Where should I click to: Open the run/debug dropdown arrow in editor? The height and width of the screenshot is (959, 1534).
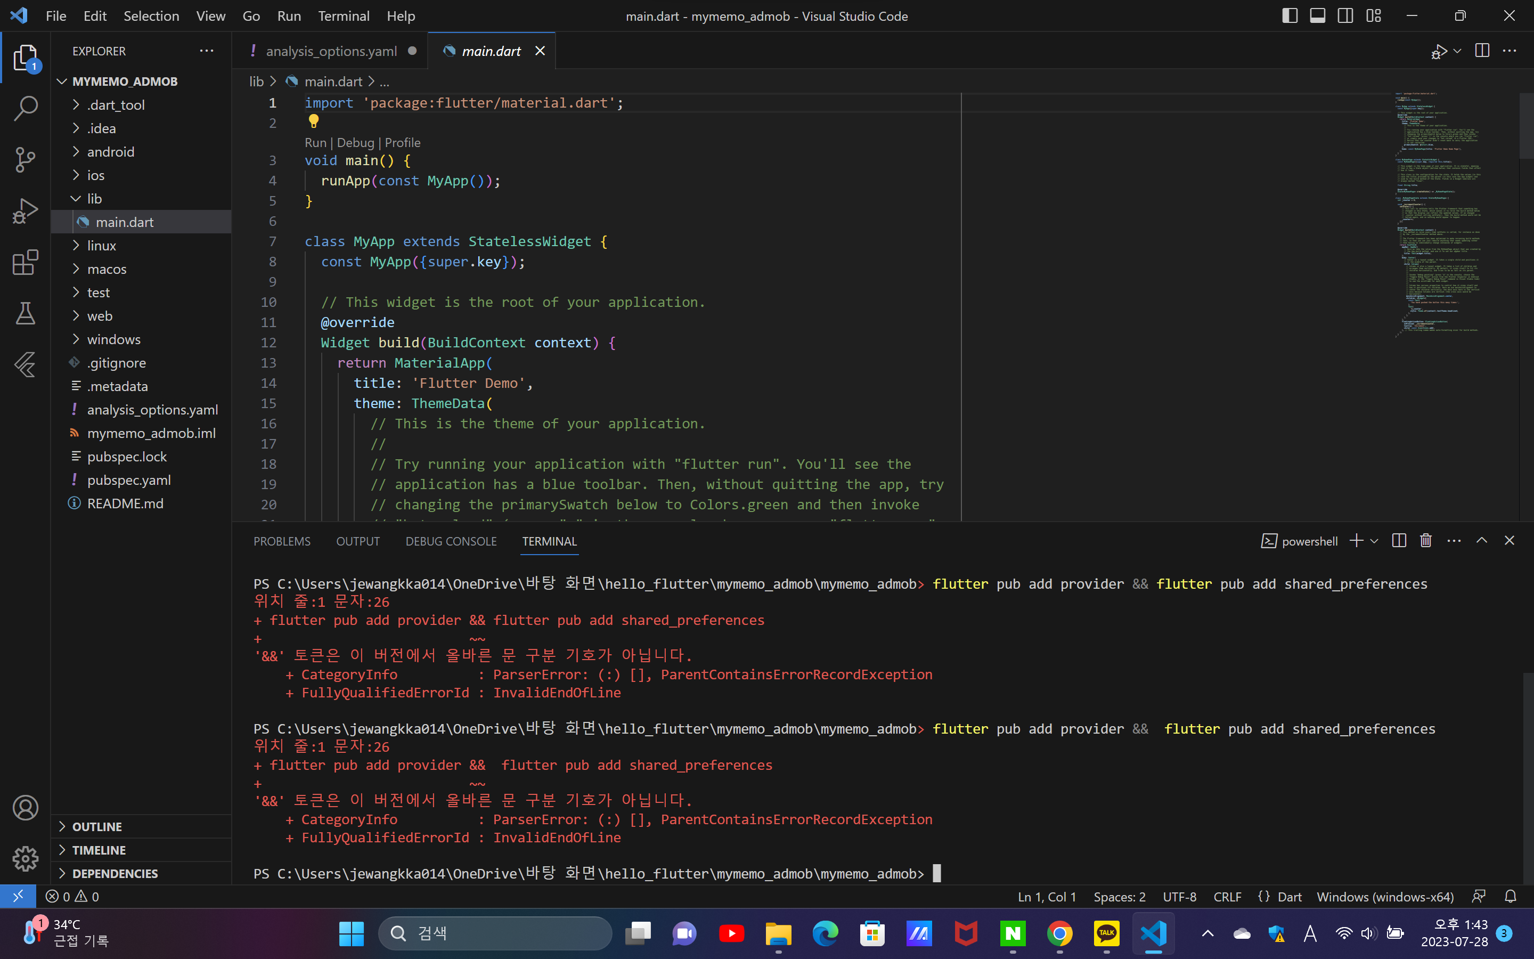(x=1457, y=51)
